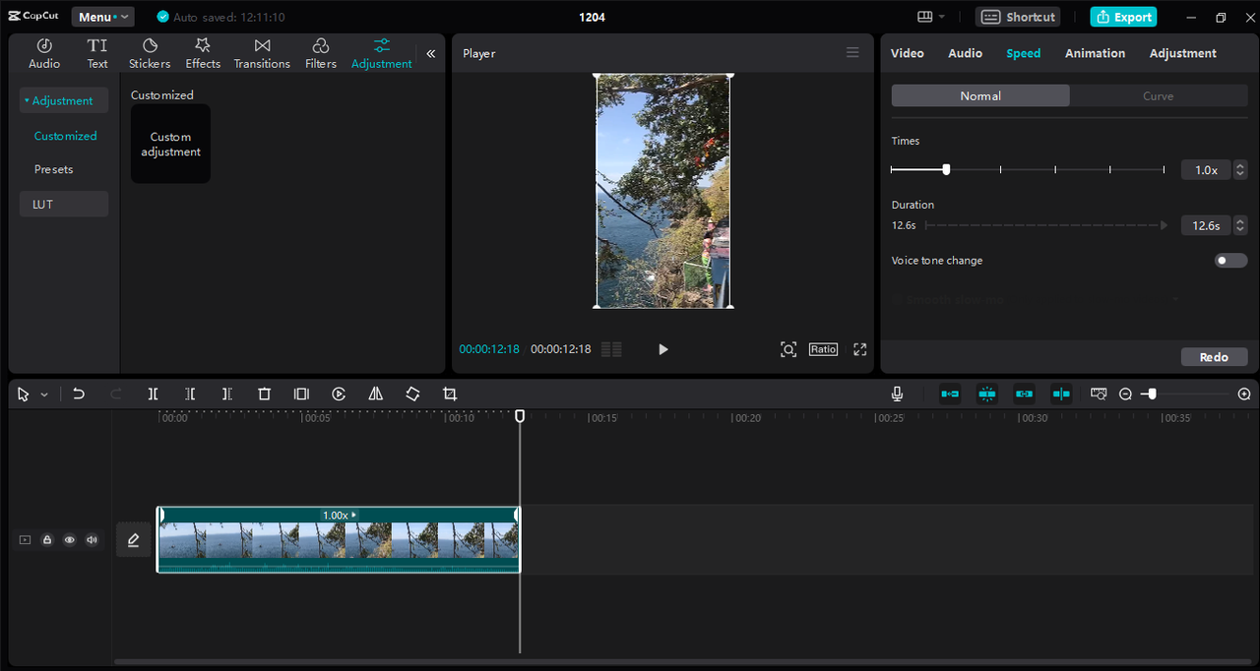The height and width of the screenshot is (671, 1260).
Task: Open the Shortcut list
Action: pos(1019,17)
